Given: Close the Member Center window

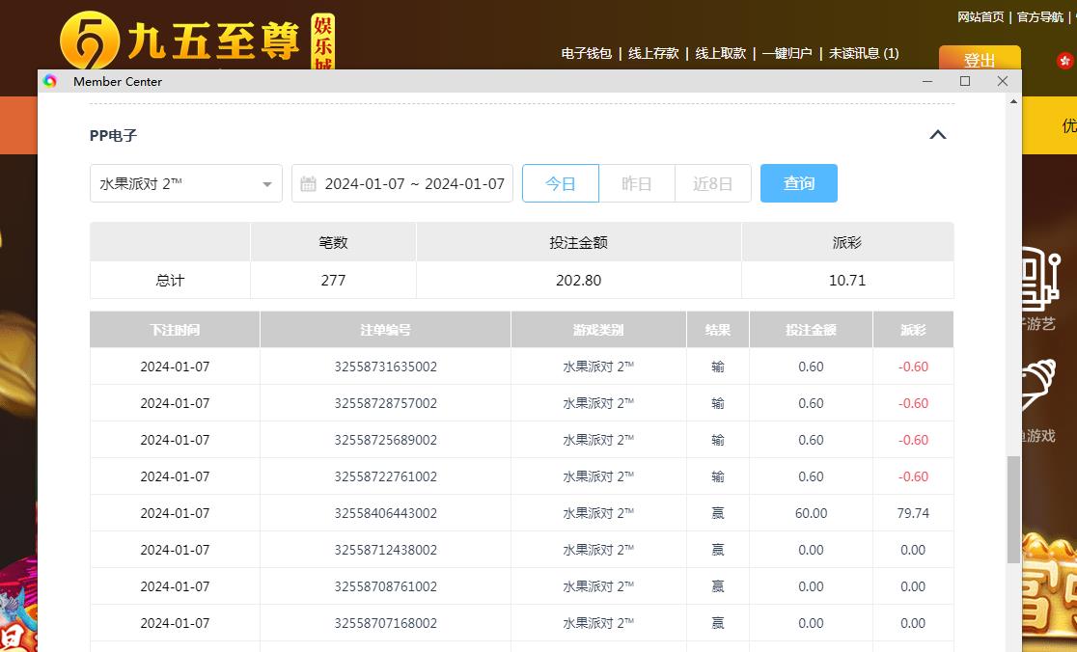Looking at the screenshot, I should [x=1002, y=81].
